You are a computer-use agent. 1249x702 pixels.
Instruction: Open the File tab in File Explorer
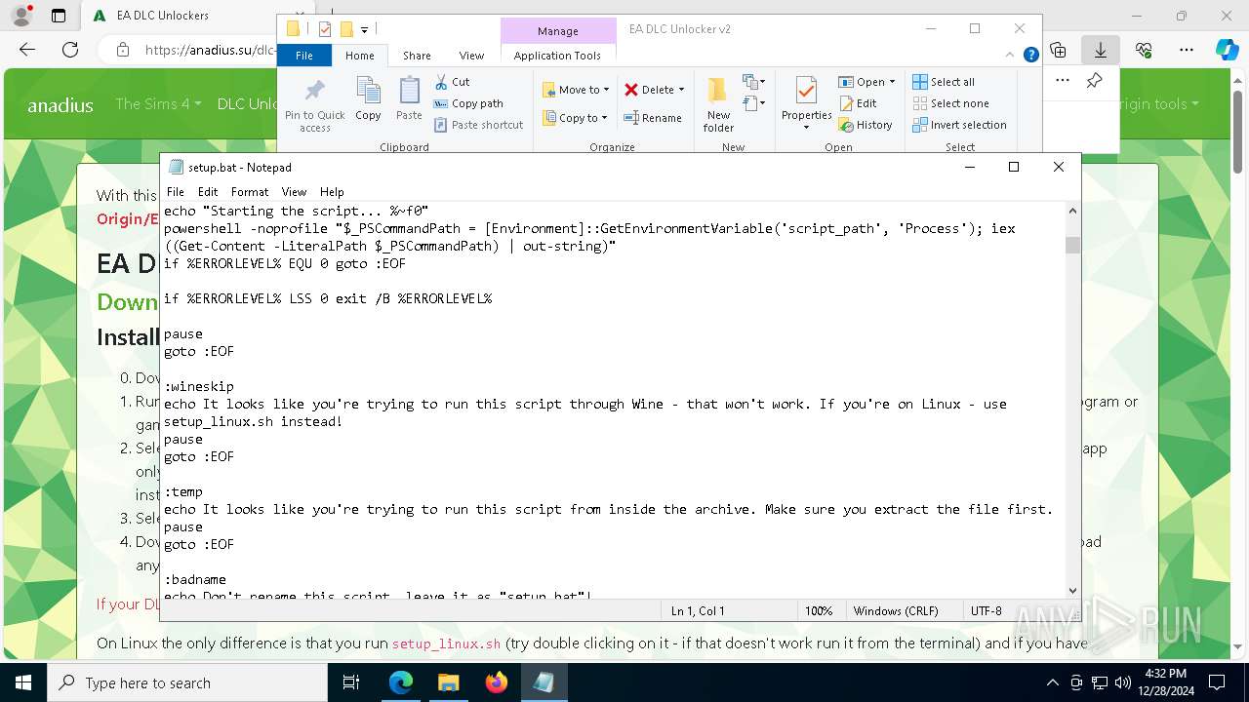tap(304, 56)
